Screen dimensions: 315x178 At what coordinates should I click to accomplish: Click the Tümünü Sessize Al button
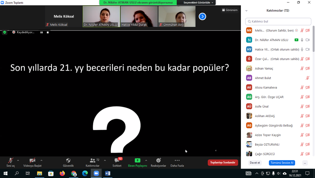click(x=282, y=163)
